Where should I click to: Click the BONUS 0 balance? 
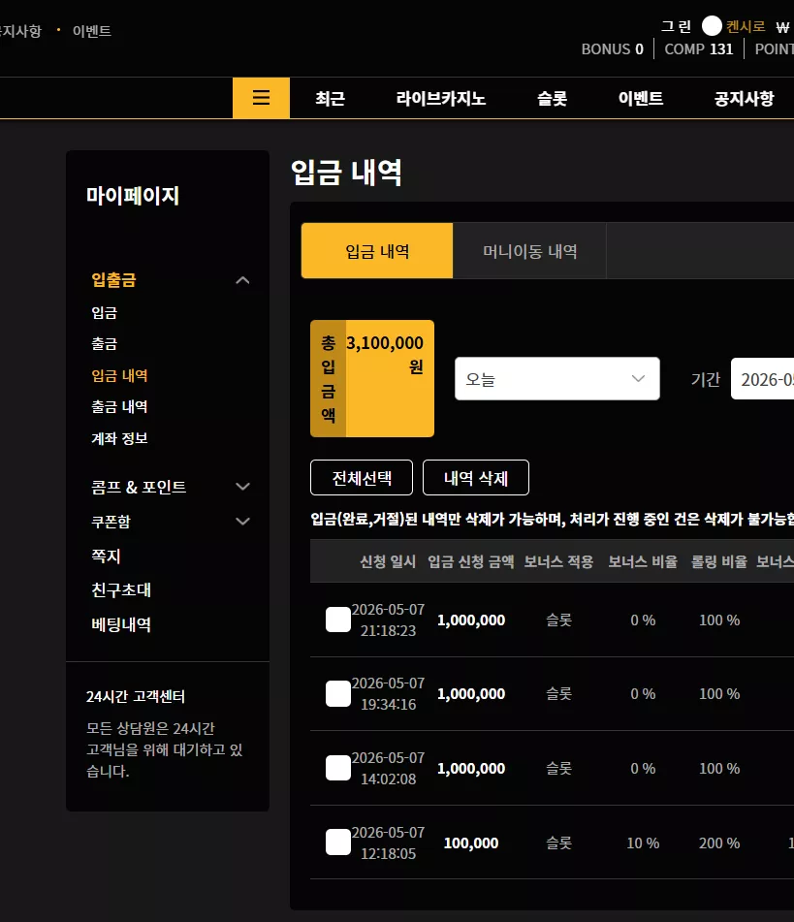613,48
